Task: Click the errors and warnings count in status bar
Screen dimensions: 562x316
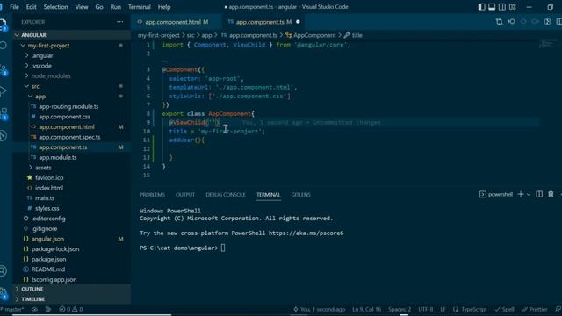Action: point(71,309)
